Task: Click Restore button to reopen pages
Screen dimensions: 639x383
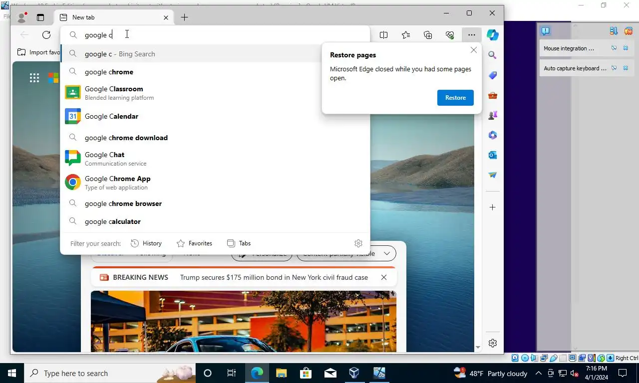Action: coord(455,98)
